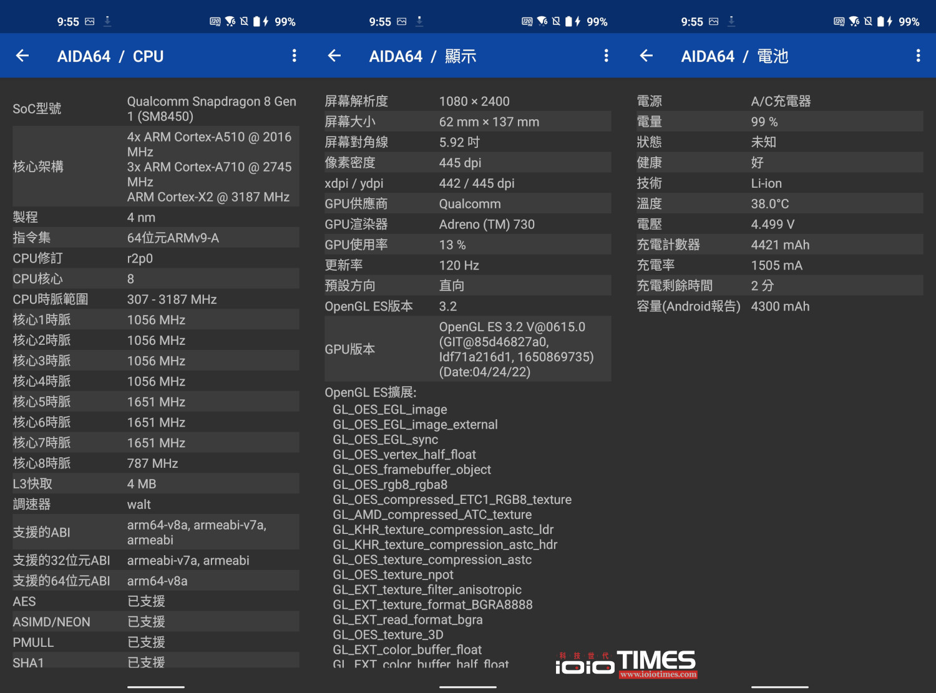936x693 pixels.
Task: Select the 調速器 walt row
Action: [156, 505]
